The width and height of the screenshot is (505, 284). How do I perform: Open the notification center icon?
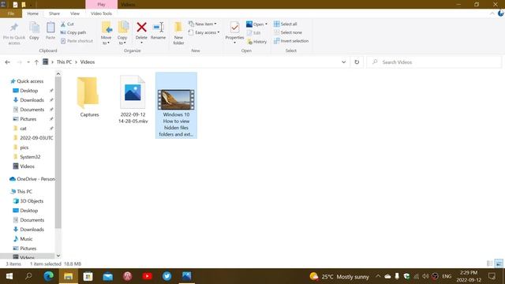coord(492,276)
